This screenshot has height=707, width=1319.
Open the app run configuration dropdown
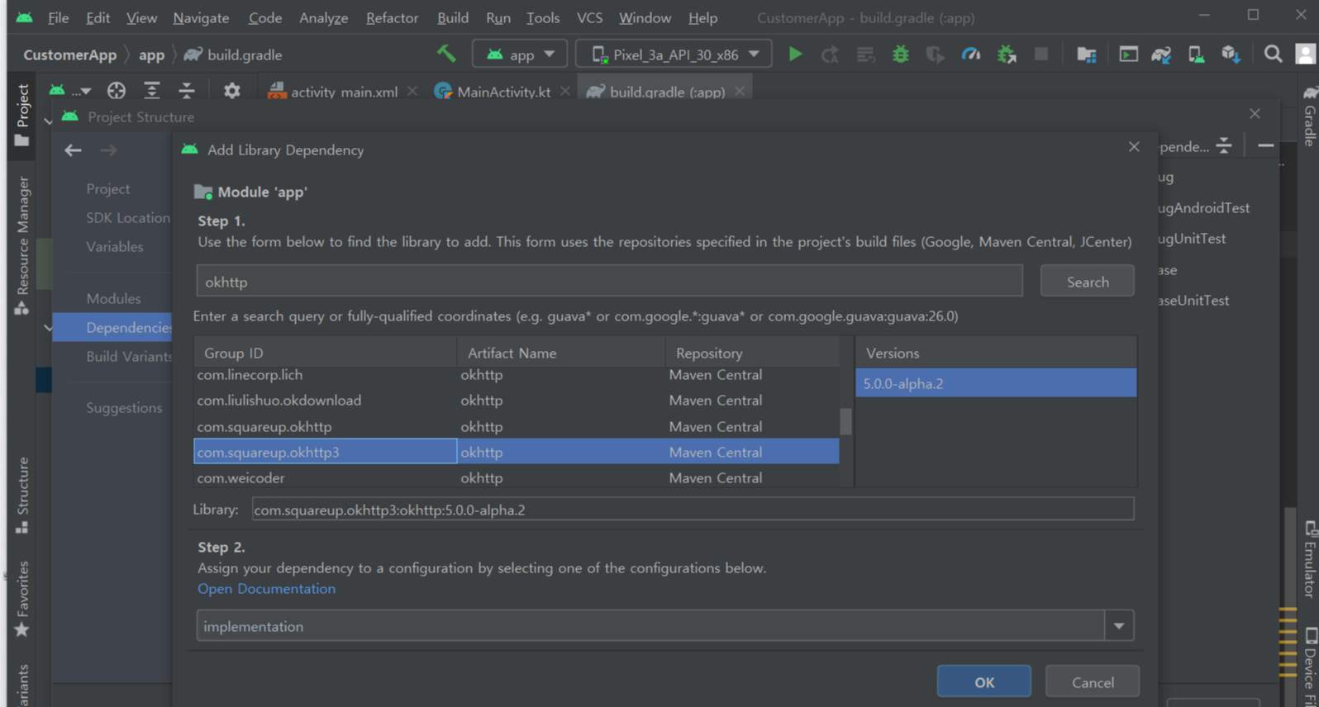coord(520,55)
